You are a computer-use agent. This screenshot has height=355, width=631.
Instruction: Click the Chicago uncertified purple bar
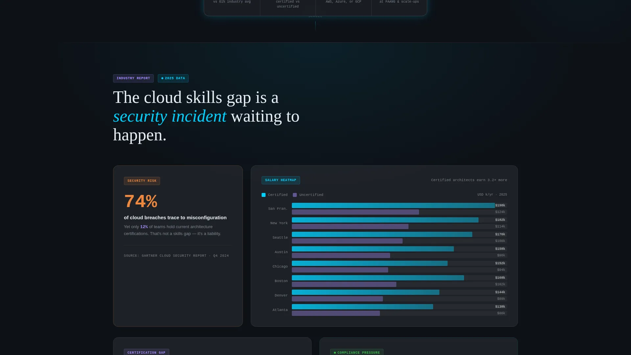pos(340,270)
